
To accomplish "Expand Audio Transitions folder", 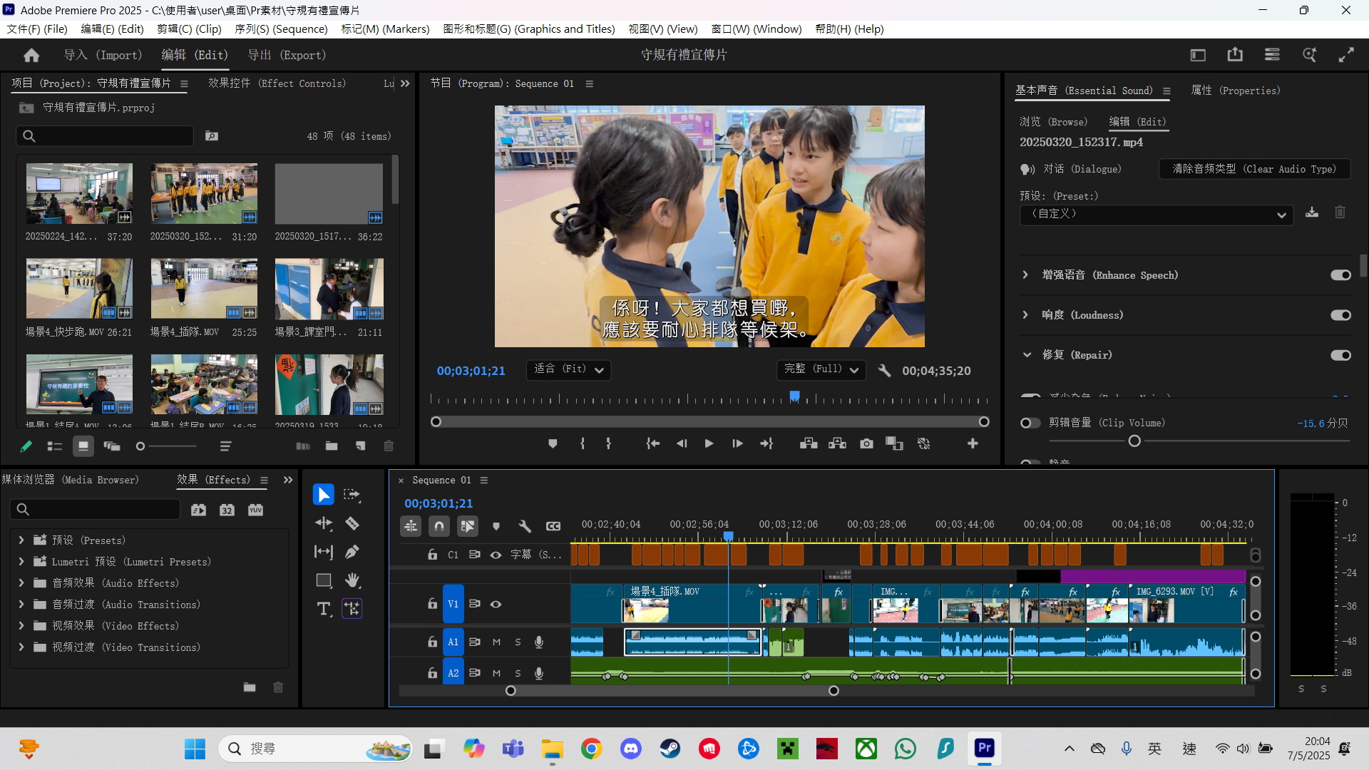I will pyautogui.click(x=21, y=605).
